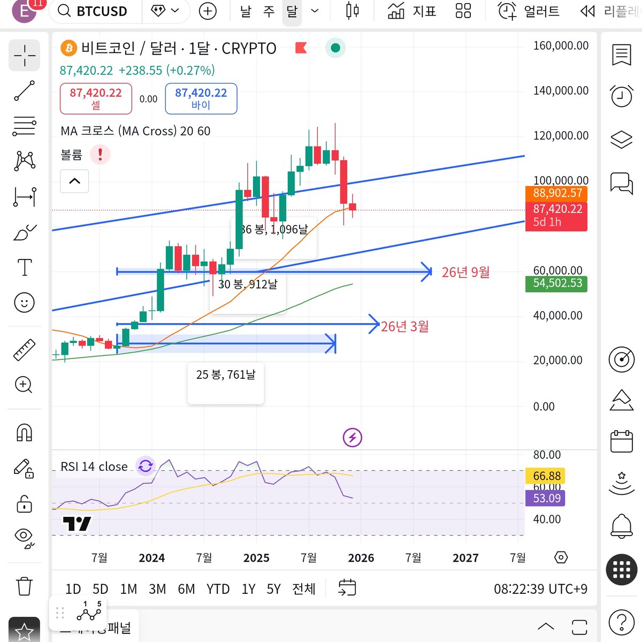Click the RSI refresh icon
Screen dimensions: 642x642
tap(146, 466)
